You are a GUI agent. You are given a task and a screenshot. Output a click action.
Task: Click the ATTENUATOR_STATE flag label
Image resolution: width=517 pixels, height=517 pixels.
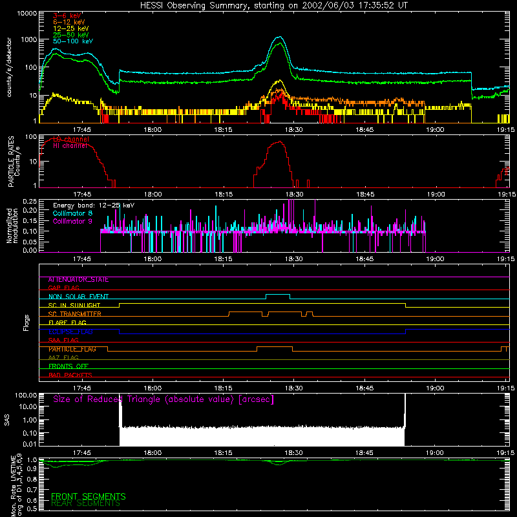(x=78, y=280)
